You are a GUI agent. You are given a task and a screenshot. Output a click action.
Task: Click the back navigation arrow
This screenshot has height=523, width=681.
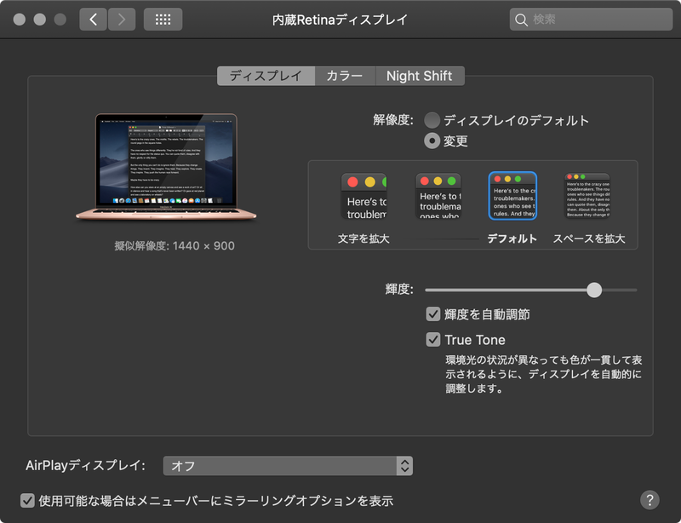point(93,19)
